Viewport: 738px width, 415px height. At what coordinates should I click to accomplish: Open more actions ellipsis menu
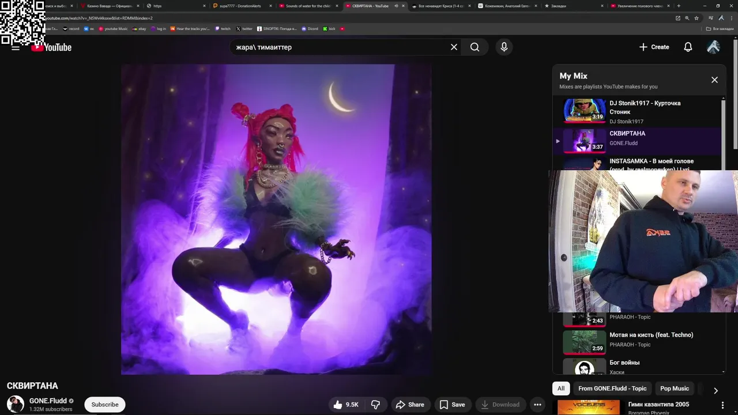(537, 405)
